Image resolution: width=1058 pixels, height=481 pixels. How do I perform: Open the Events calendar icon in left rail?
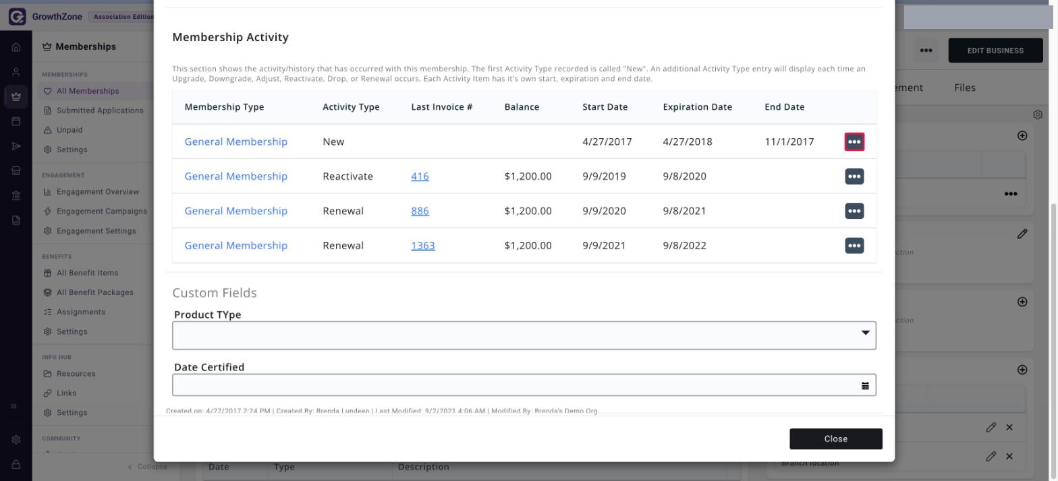click(x=16, y=122)
